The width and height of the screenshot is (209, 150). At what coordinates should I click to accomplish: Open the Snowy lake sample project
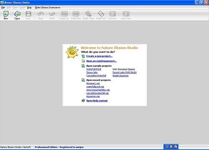(92, 72)
